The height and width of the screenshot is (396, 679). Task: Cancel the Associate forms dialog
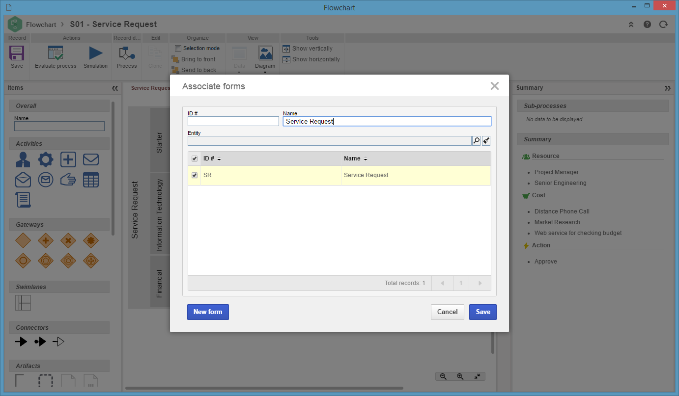tap(448, 312)
